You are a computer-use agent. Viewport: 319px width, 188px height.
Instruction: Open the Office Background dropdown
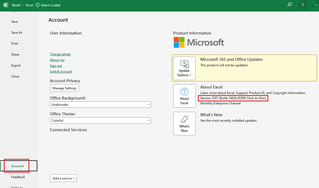[x=101, y=105]
